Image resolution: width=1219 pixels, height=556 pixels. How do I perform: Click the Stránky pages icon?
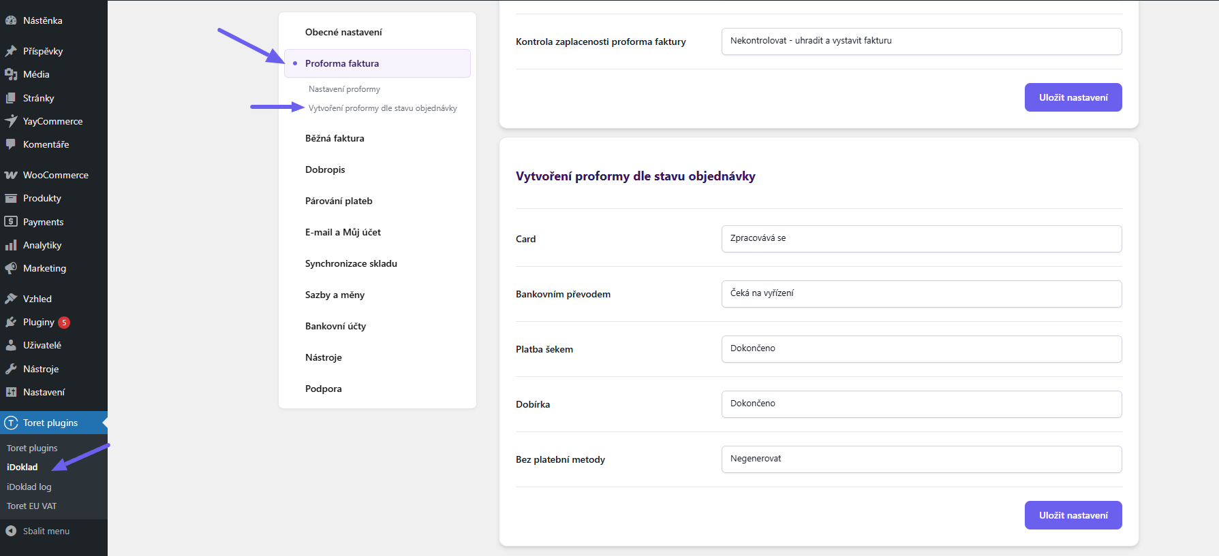(11, 98)
